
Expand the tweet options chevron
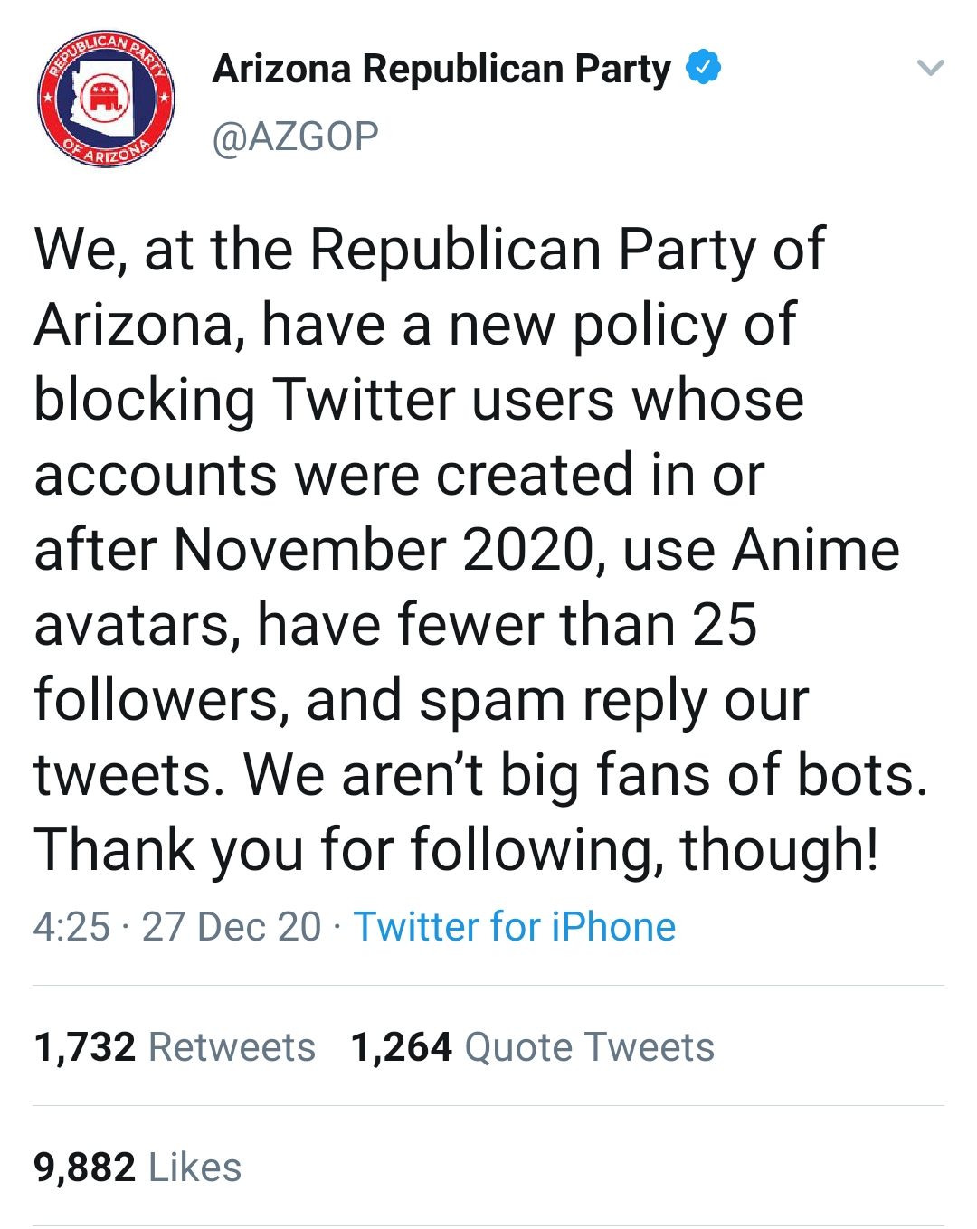930,68
